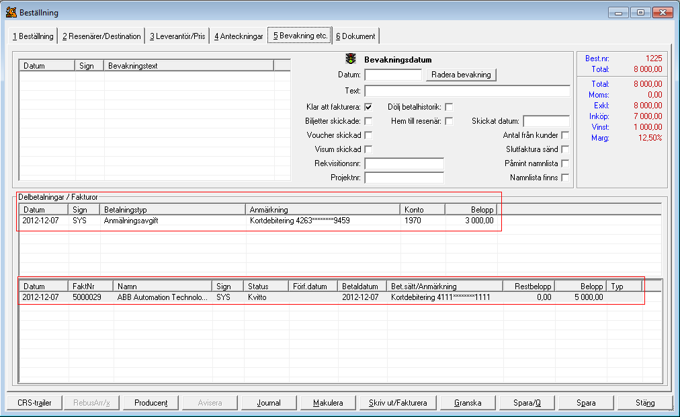The width and height of the screenshot is (680, 417).
Task: Uncheck Klar att fakturera checkbox
Action: coord(368,107)
